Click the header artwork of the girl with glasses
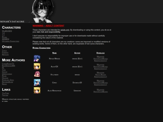 point(42,11)
